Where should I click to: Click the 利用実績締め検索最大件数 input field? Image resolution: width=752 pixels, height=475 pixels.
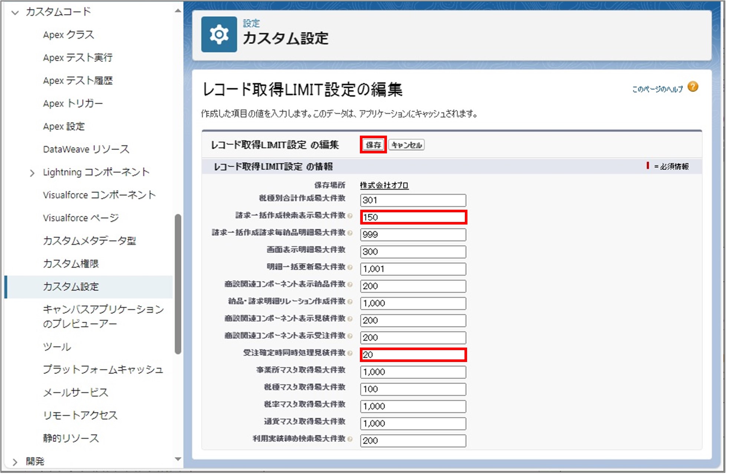pyautogui.click(x=413, y=441)
